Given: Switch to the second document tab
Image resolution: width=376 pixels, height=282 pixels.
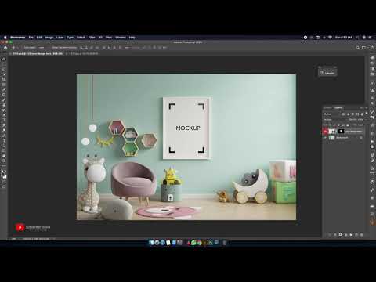Looking at the screenshot, I should click(x=83, y=53).
